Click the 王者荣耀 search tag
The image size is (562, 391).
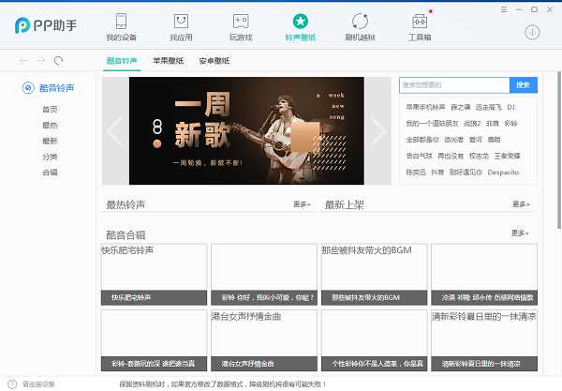pos(507,156)
